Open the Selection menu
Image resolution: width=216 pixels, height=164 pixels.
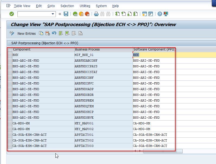(67, 6)
